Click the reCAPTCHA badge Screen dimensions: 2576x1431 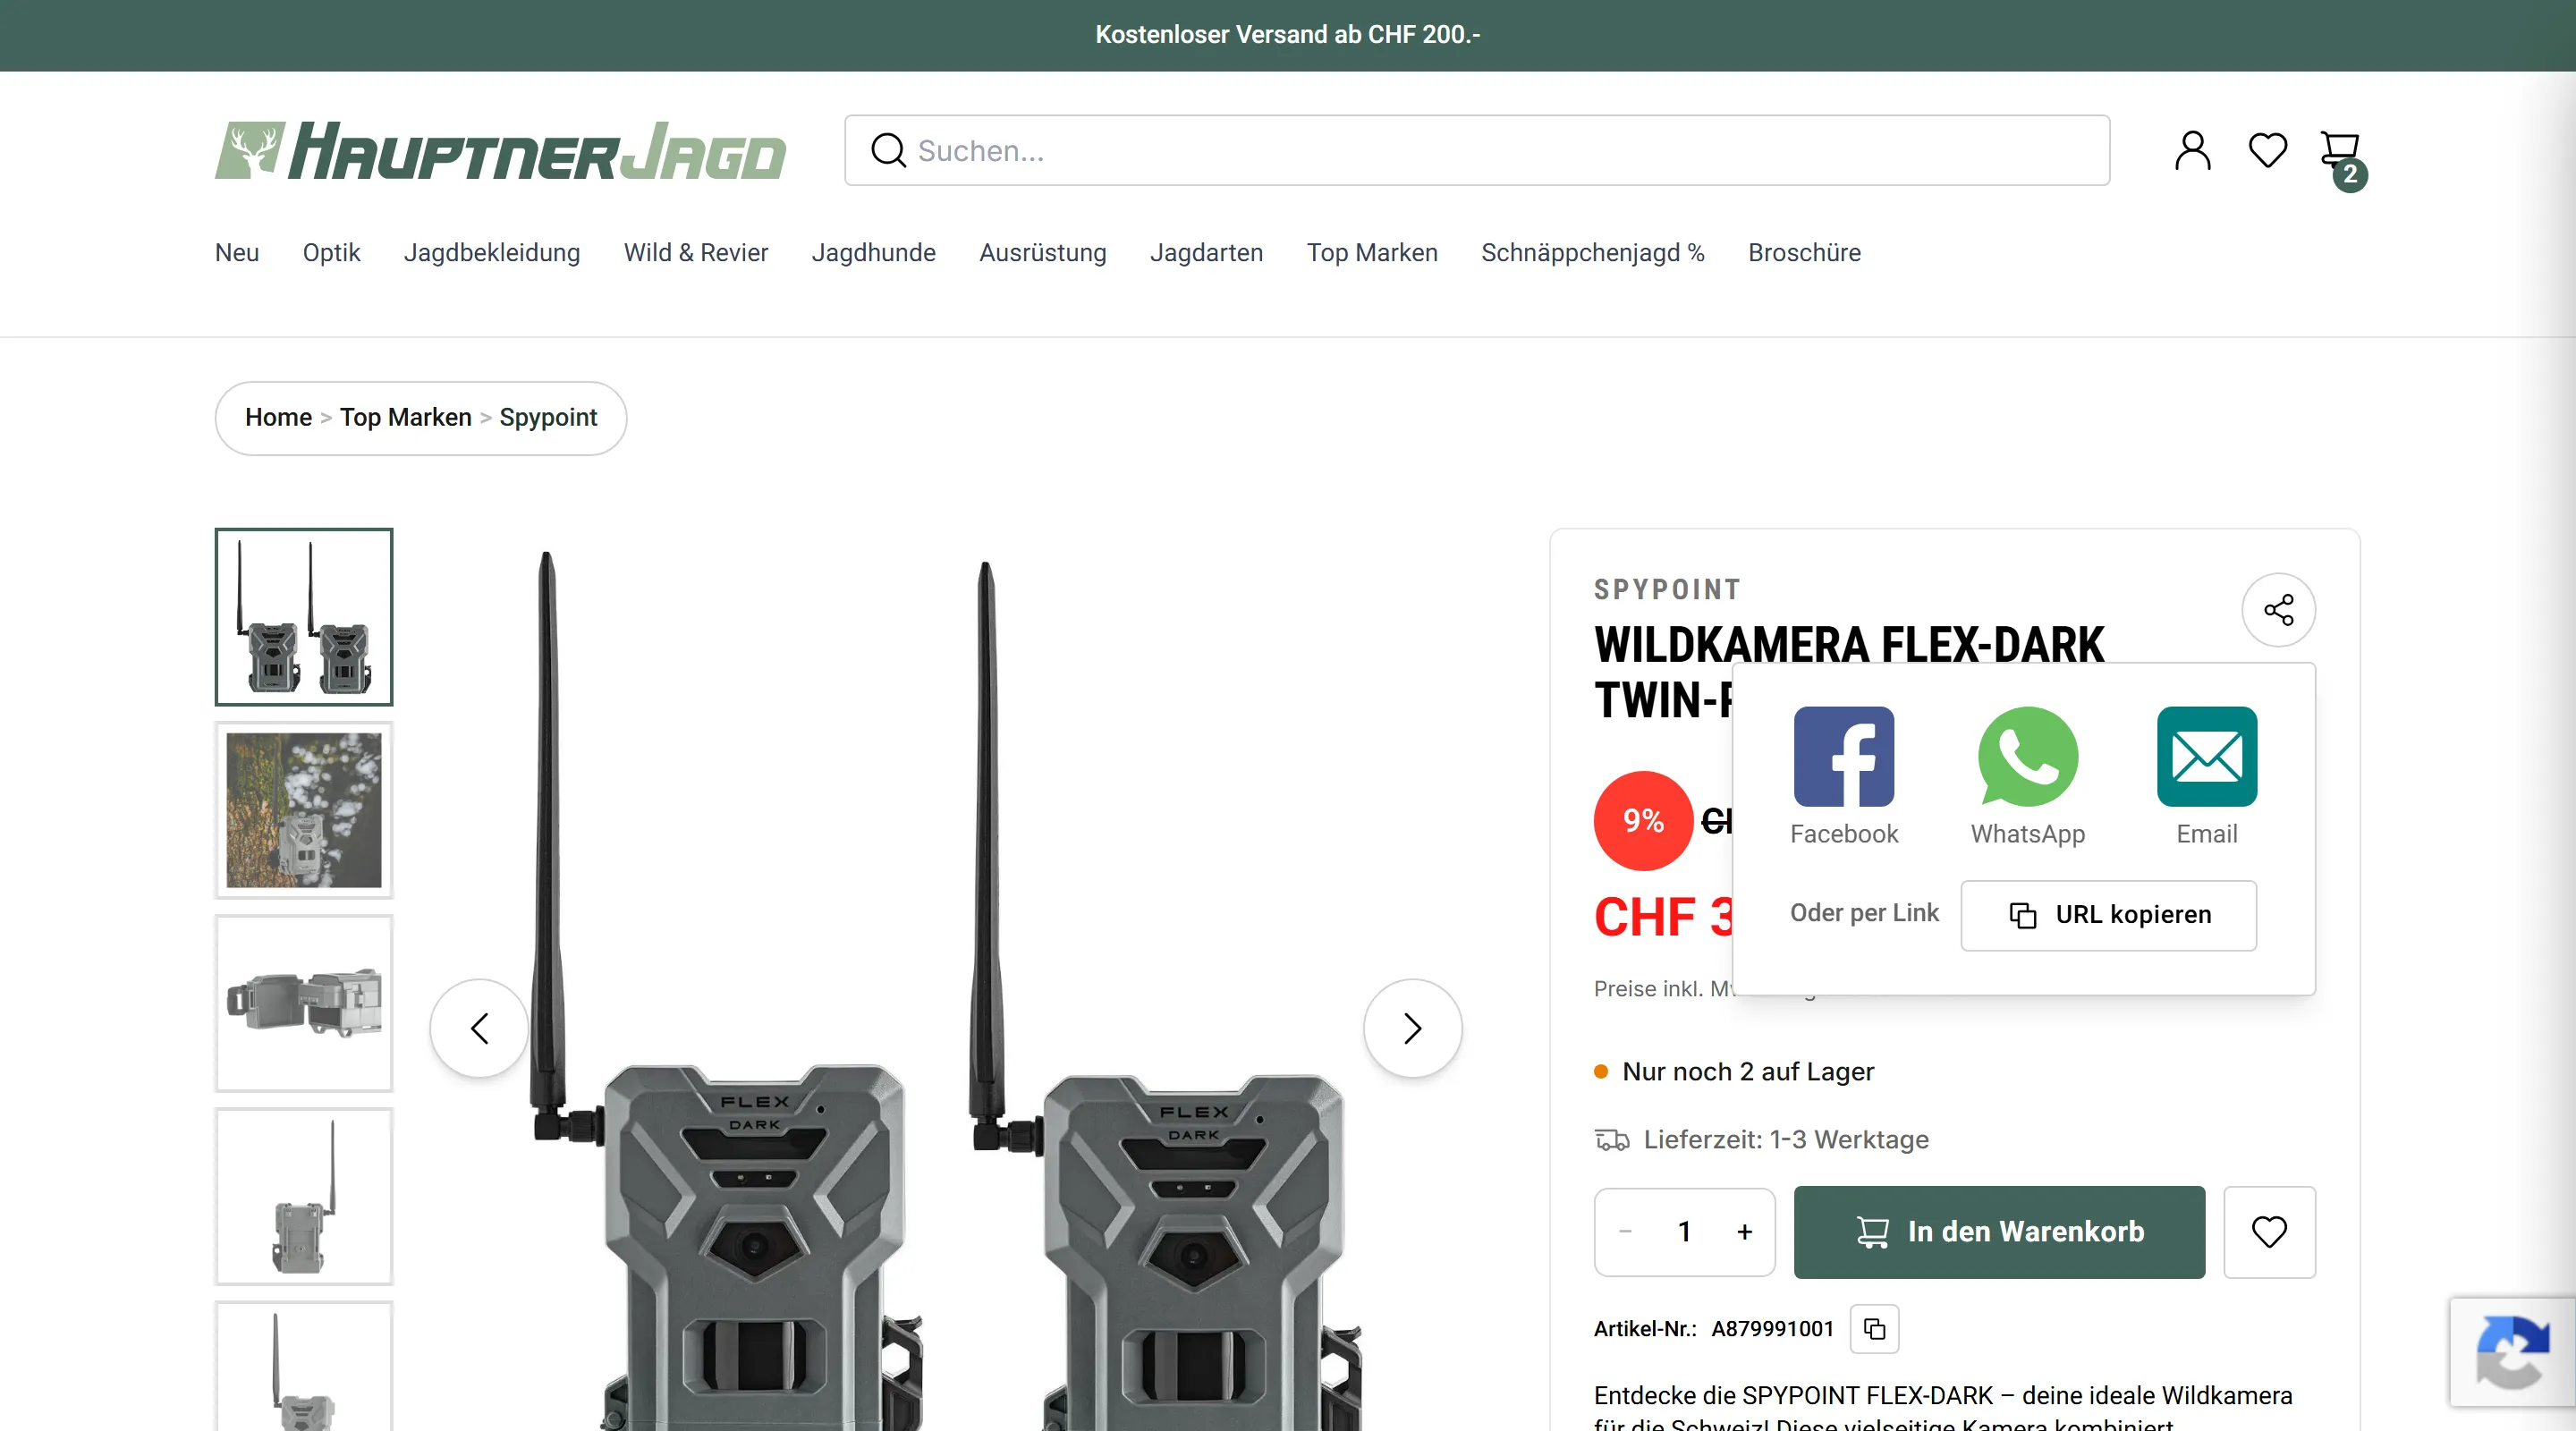pos(2512,1352)
